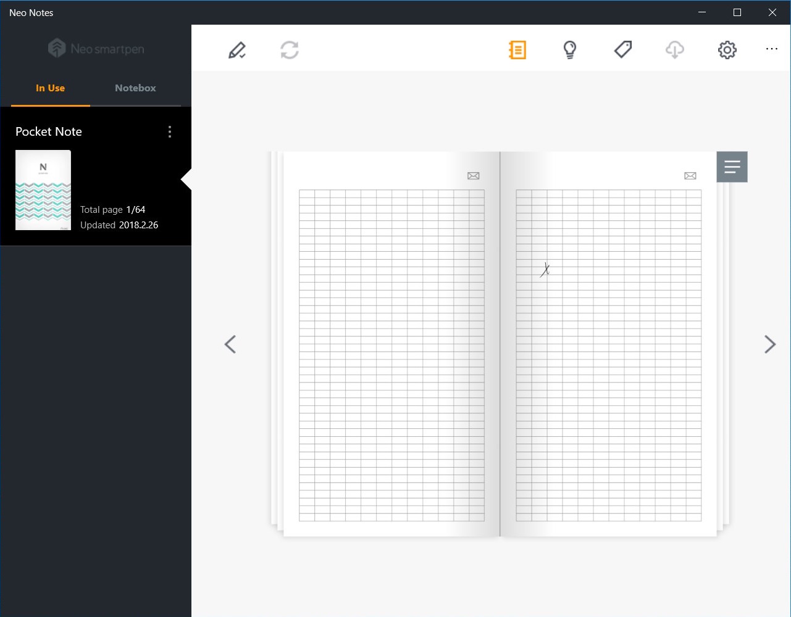Click the right notebook grid page
Viewport: 791px width, 617px height.
point(609,355)
